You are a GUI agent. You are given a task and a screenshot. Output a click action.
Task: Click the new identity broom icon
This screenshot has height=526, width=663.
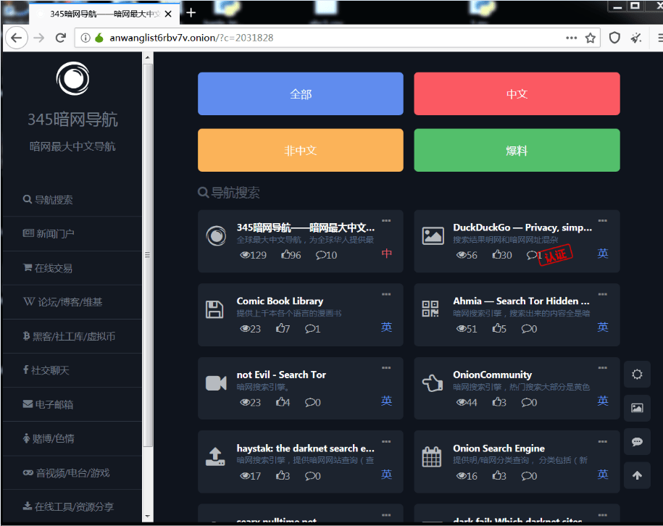636,38
